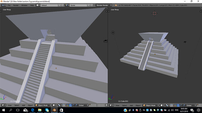Open volume control in system tray
This screenshot has height=113, width=202.
pyautogui.click(x=172, y=110)
